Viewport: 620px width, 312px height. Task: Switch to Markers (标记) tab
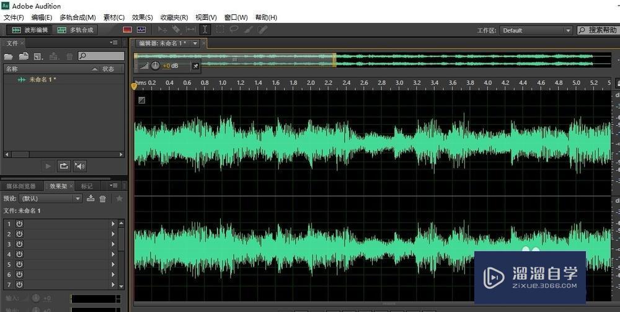pos(87,186)
